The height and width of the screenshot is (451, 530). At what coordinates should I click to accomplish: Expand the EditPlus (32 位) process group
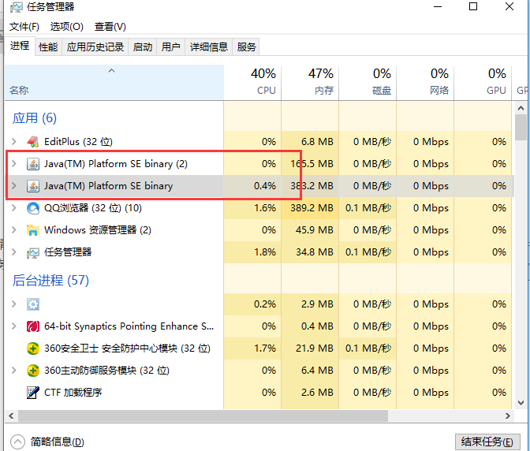14,142
